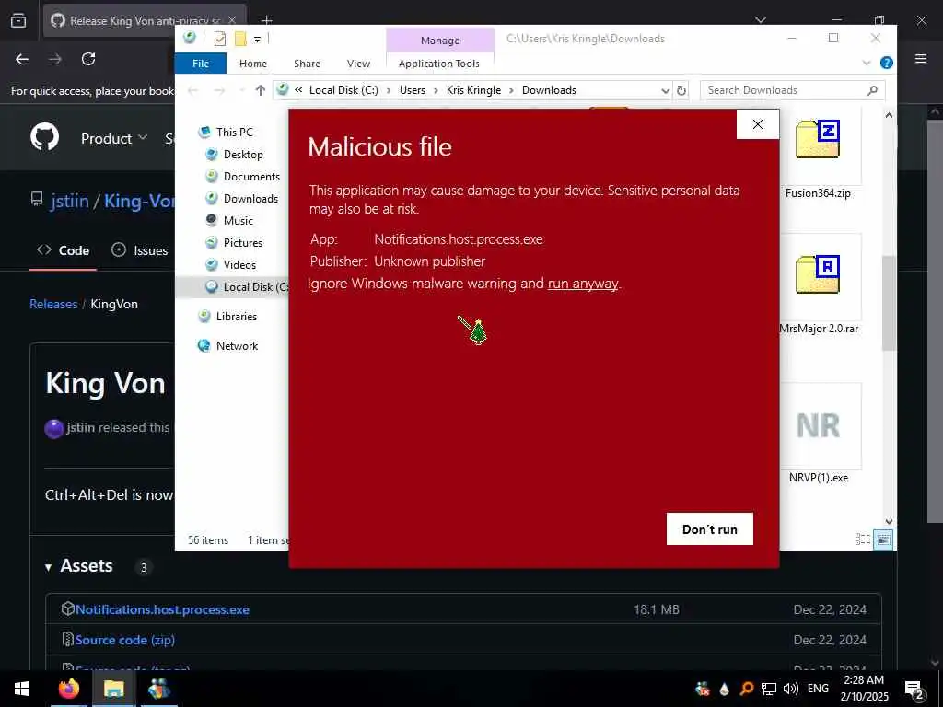Switch to View ribbon tab
Image resolution: width=943 pixels, height=707 pixels.
tap(358, 64)
